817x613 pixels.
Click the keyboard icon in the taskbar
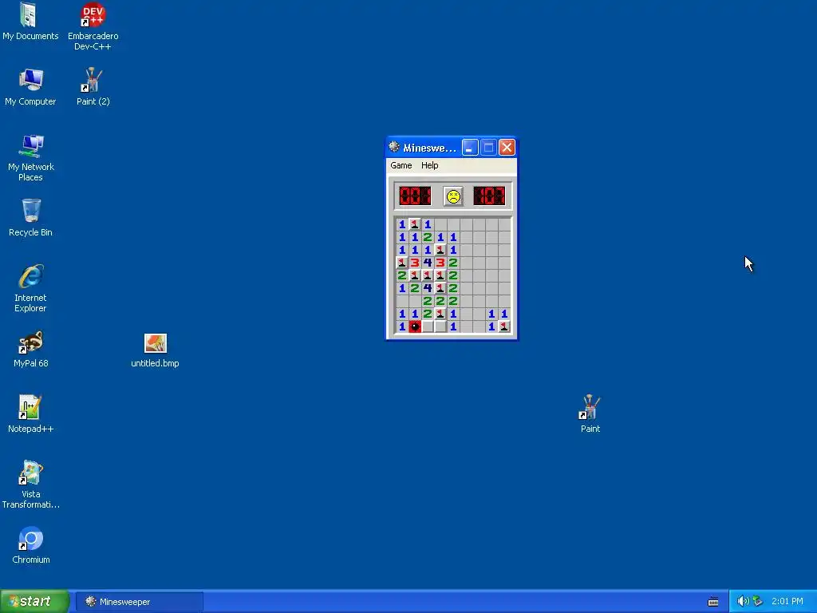(712, 602)
